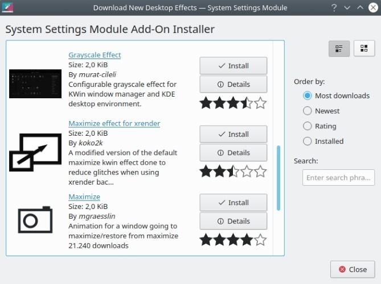Click checkmark icon on Maximize Install button
This screenshot has width=381, height=284.
click(222, 202)
